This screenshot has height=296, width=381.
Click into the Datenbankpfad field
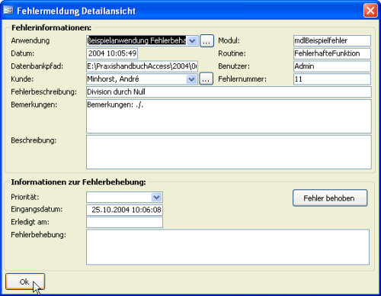click(x=142, y=66)
